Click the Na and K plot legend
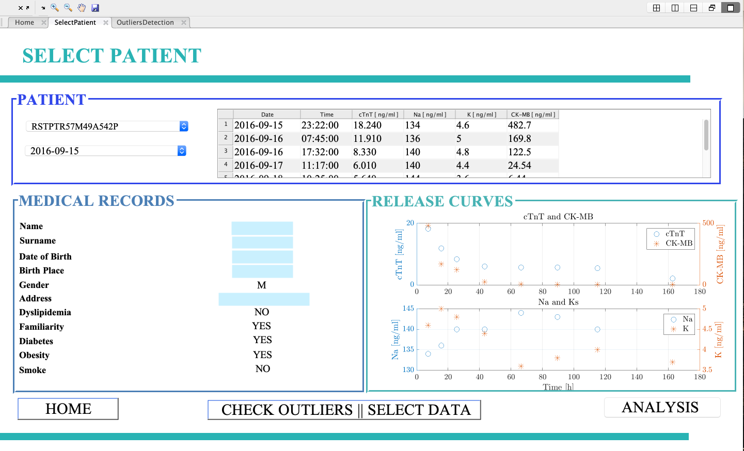Screen dimensions: 744x451 coord(679,324)
